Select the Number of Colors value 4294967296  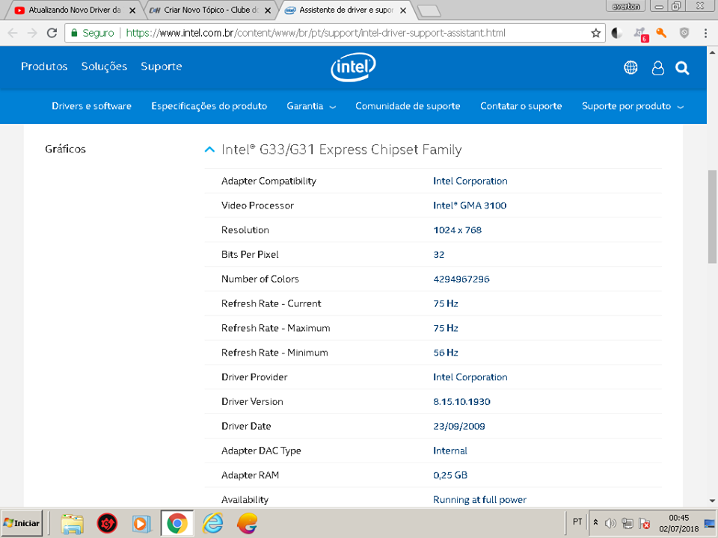(461, 279)
